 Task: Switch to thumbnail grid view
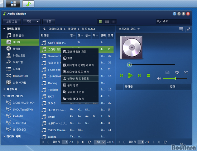[107, 21]
